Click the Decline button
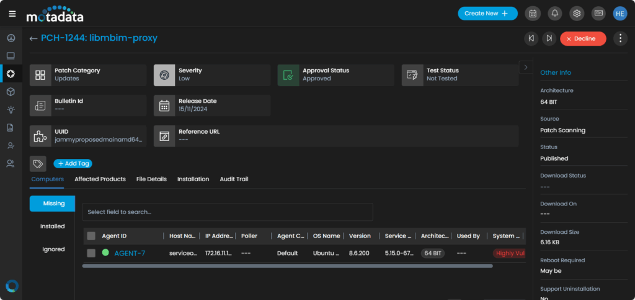 (x=583, y=38)
